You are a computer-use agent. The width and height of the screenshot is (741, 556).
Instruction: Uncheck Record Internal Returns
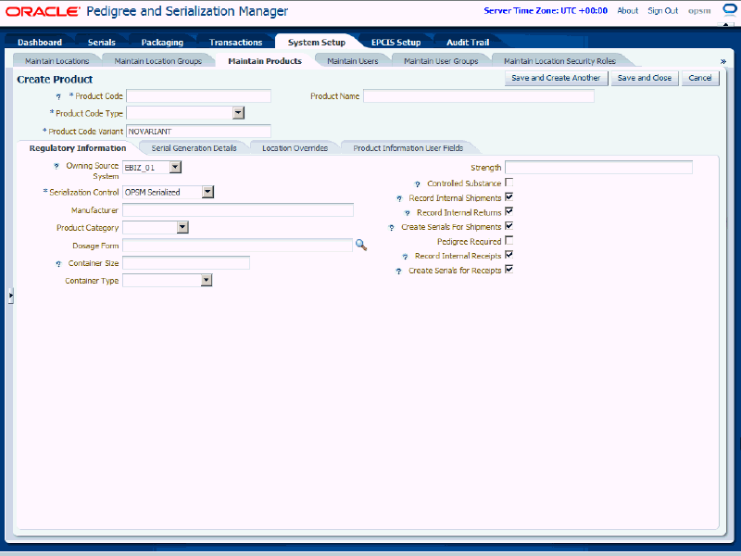pyautogui.click(x=509, y=211)
